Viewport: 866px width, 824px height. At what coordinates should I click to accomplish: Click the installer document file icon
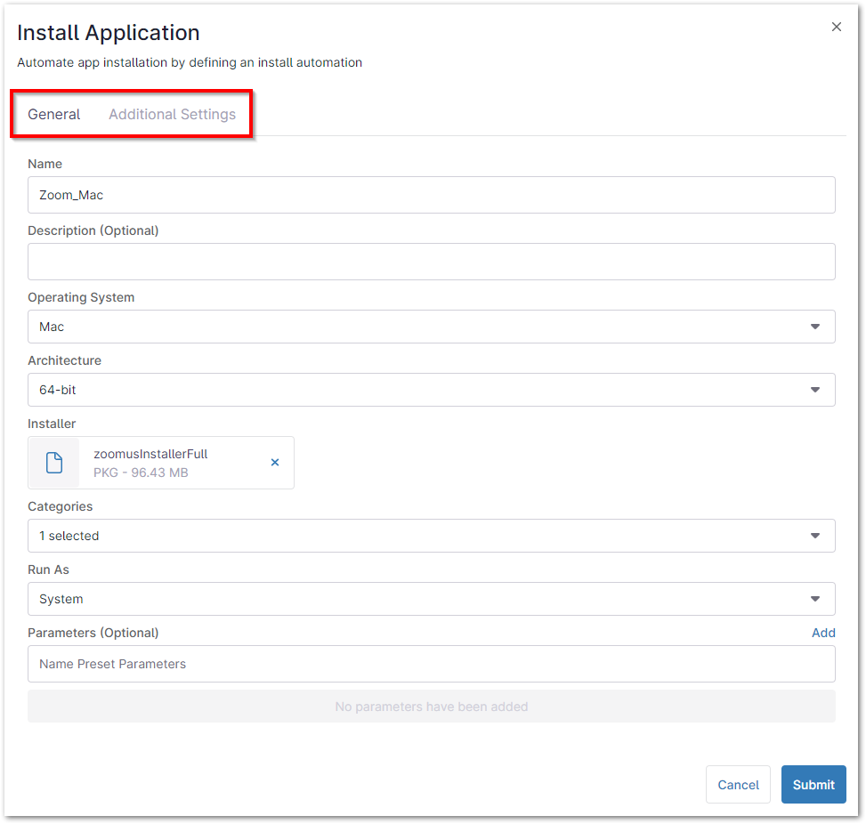(54, 463)
